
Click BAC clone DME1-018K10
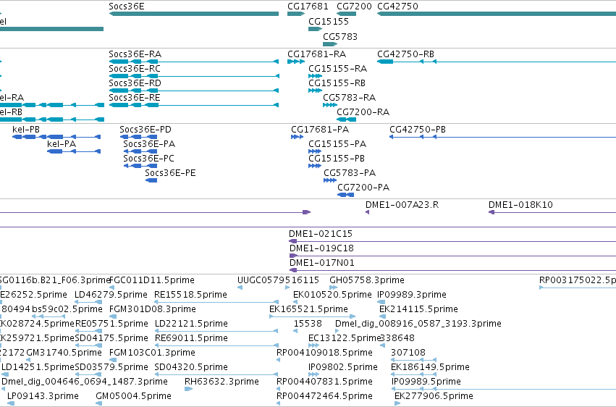(552, 212)
